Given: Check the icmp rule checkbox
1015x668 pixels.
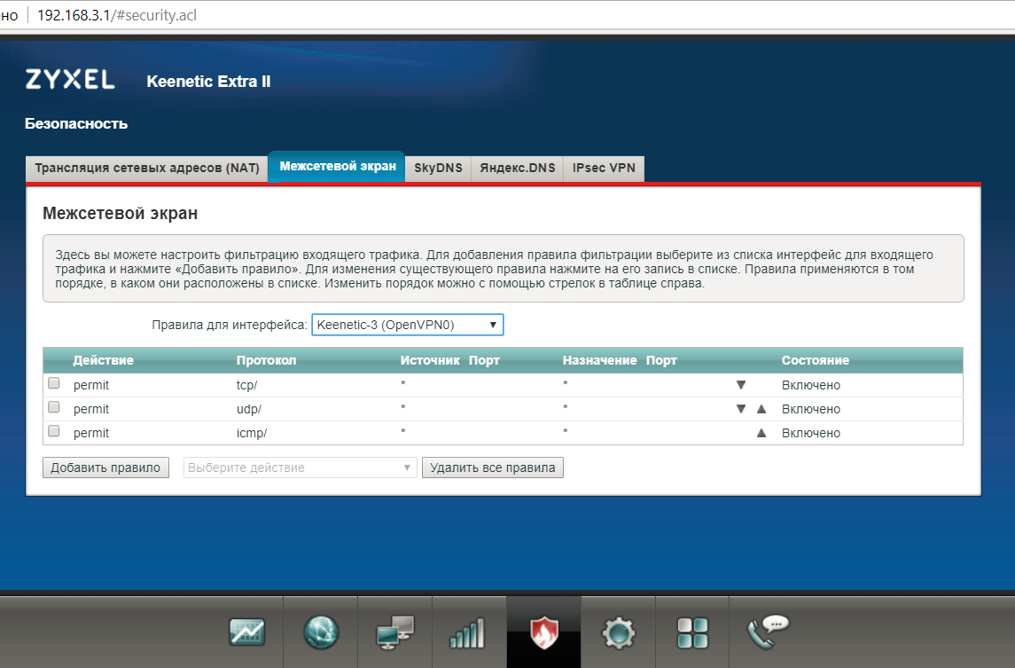Looking at the screenshot, I should pyautogui.click(x=54, y=432).
